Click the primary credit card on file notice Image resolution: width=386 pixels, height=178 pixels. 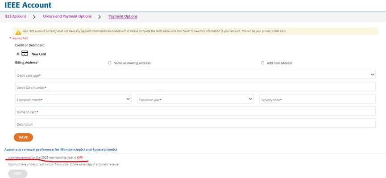point(63,165)
